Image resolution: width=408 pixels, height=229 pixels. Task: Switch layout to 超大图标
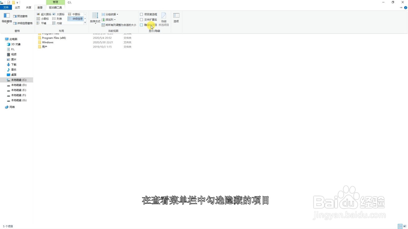[x=44, y=14]
